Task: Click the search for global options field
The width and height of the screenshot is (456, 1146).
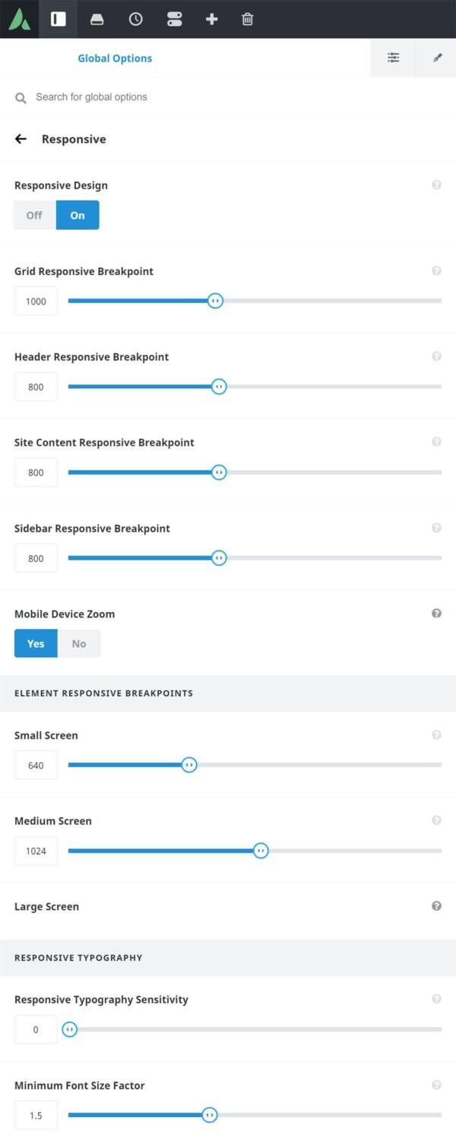Action: click(114, 97)
